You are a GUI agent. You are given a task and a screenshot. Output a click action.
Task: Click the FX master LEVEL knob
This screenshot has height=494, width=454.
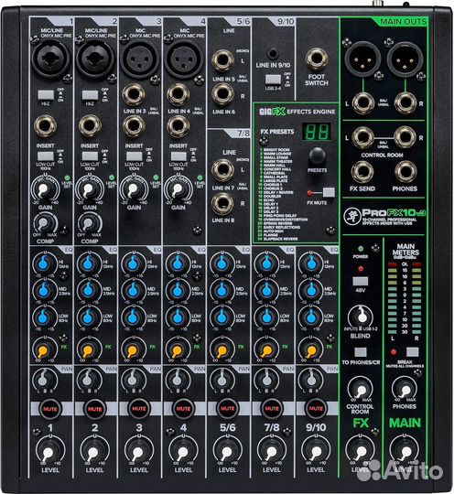pyautogui.click(x=361, y=450)
